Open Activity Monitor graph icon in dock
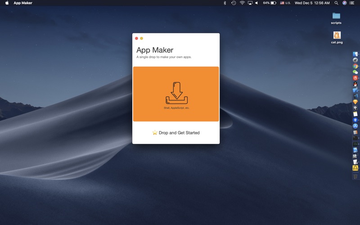This screenshot has width=360, height=225. [x=355, y=144]
